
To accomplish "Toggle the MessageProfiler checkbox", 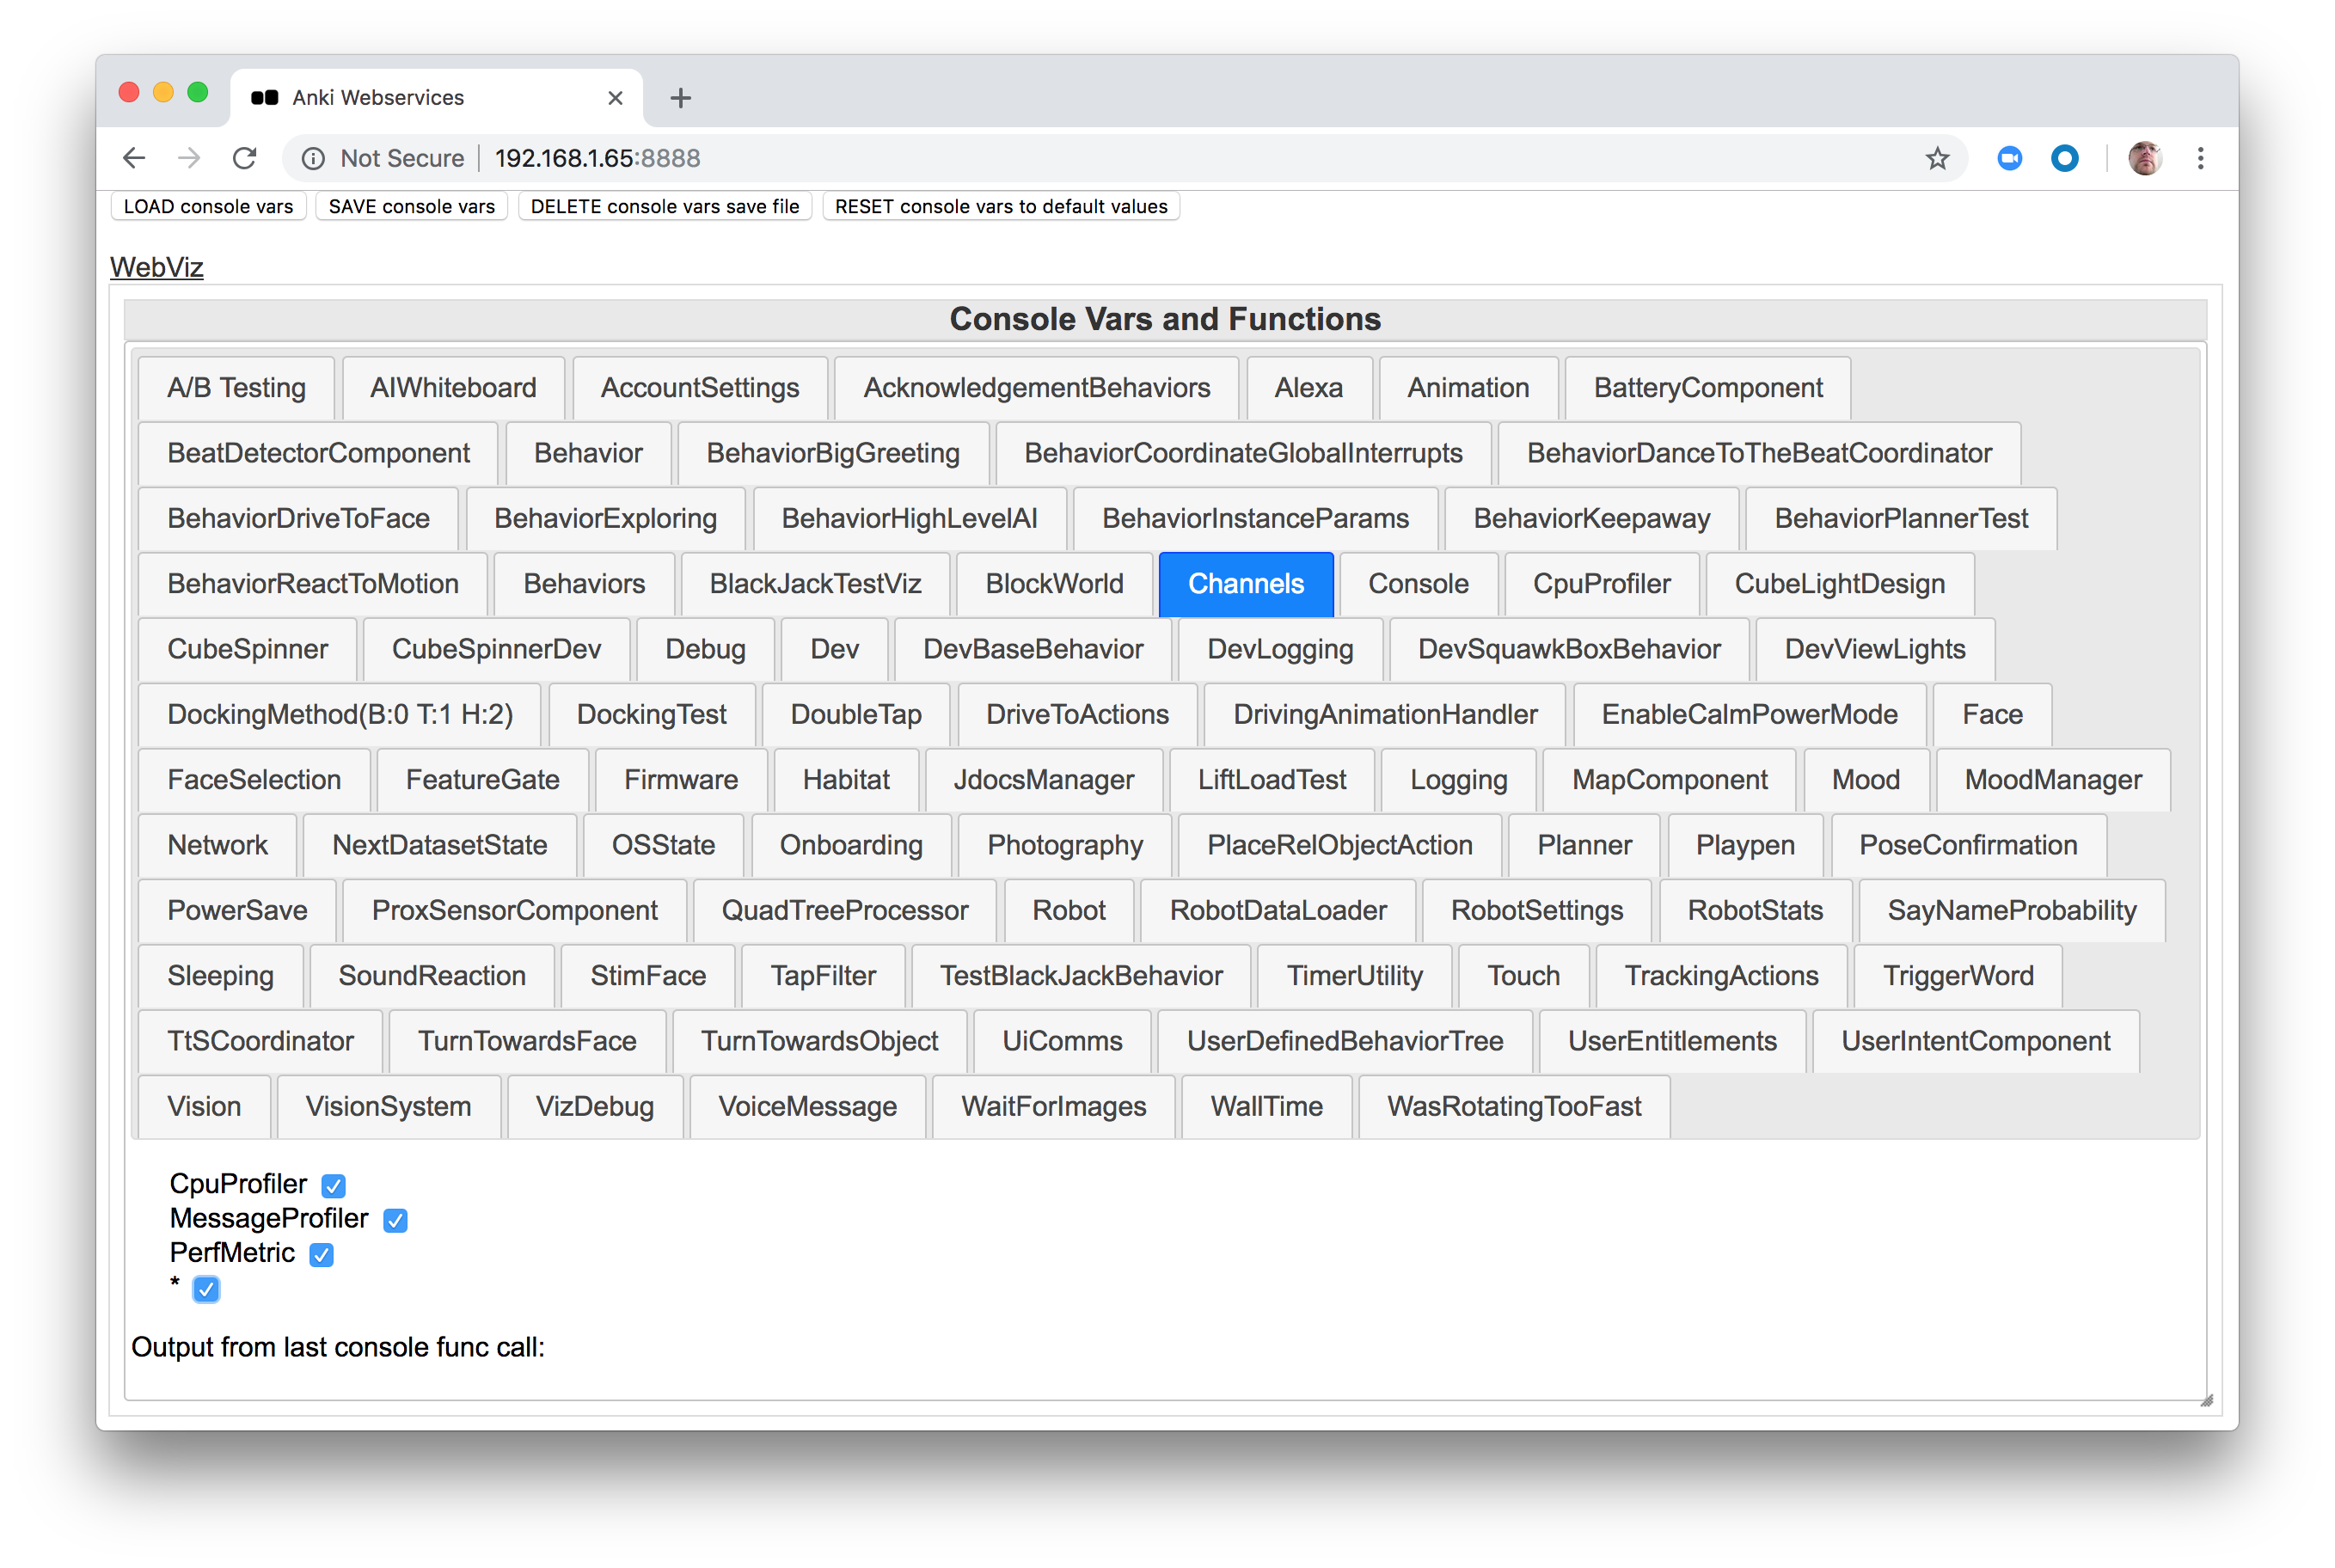I will [396, 1220].
